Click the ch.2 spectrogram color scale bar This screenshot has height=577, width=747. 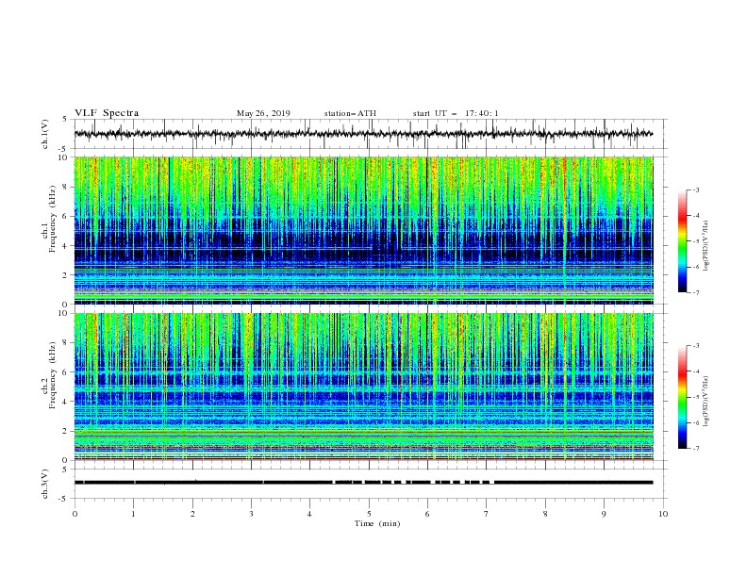click(682, 397)
